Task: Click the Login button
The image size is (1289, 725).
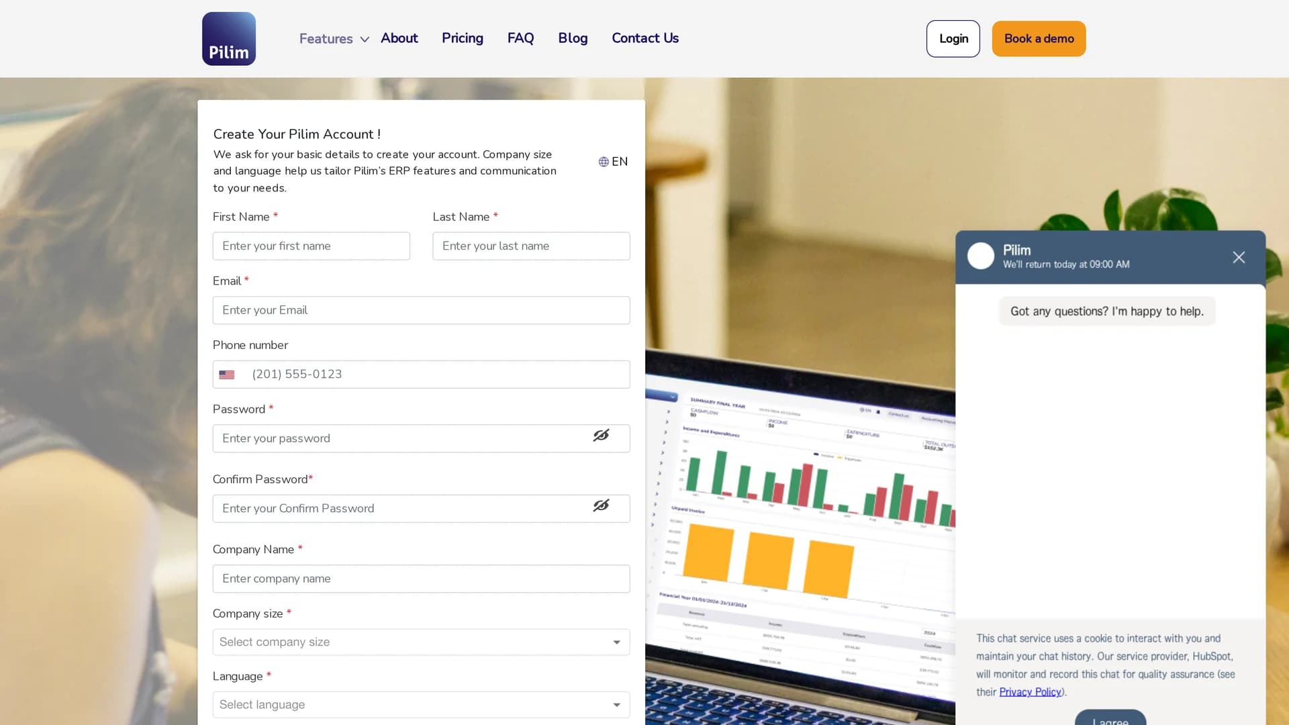Action: pyautogui.click(x=953, y=38)
